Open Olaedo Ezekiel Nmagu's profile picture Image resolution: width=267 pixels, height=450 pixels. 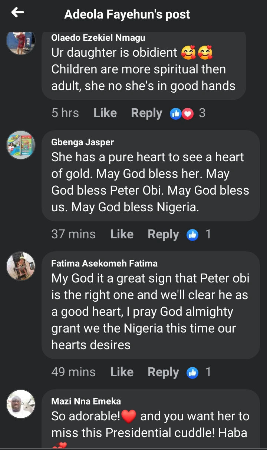[21, 42]
